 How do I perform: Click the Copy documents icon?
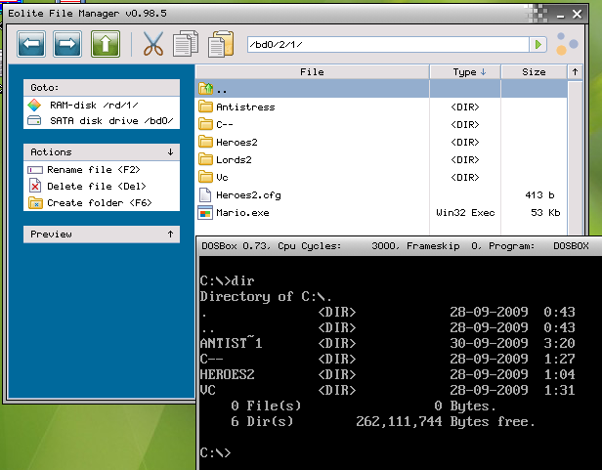pos(186,44)
